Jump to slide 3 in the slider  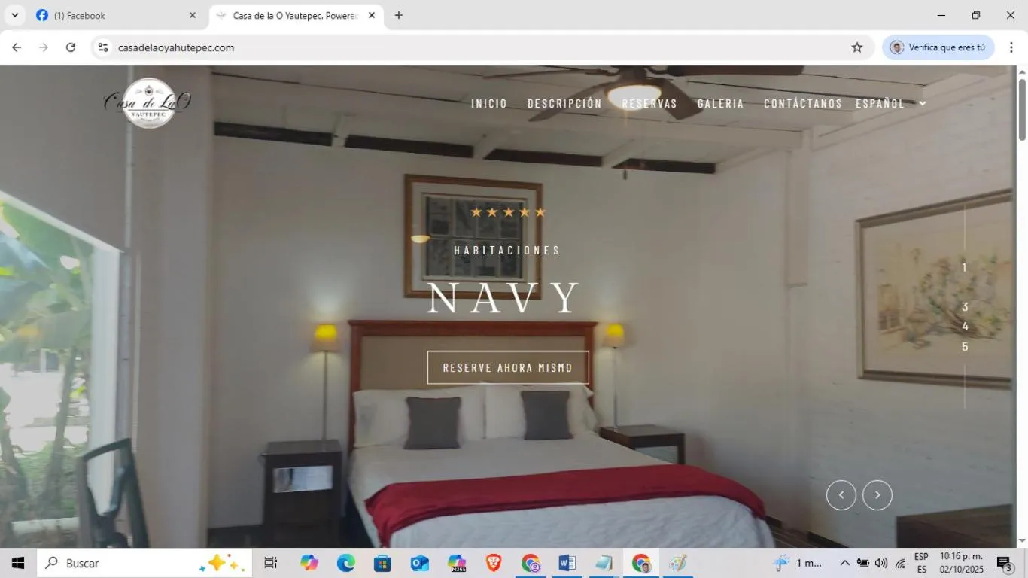[x=964, y=307]
